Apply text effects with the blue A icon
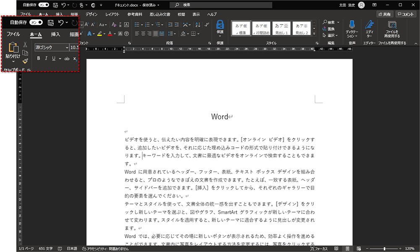Image resolution: width=420 pixels, height=252 pixels. pos(89,34)
